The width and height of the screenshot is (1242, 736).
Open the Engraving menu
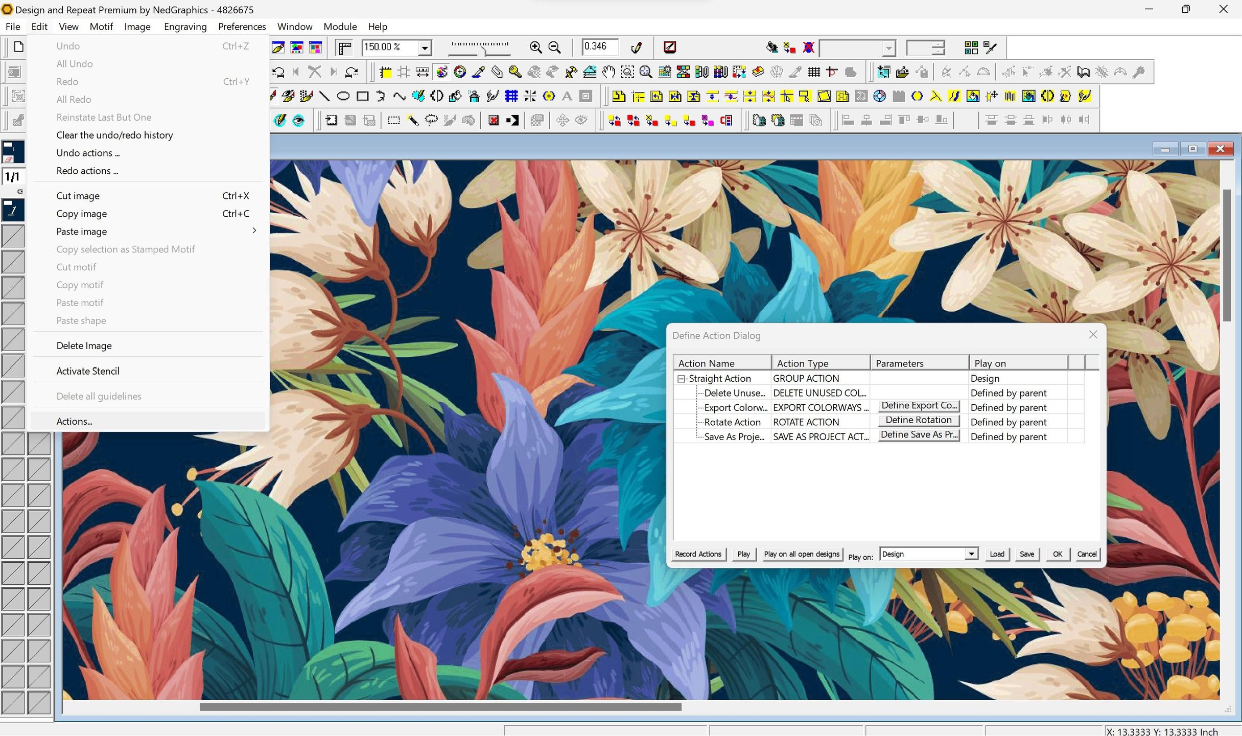tap(185, 27)
